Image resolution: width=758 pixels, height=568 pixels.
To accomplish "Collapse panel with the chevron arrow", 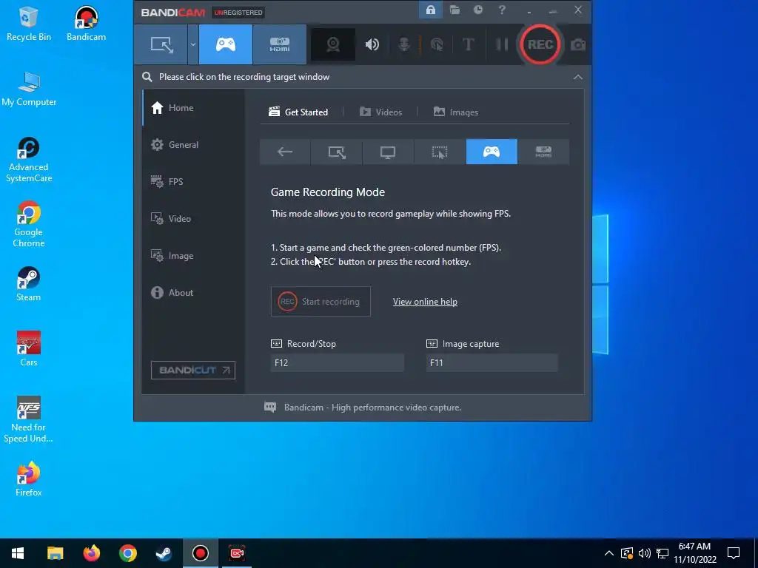I will 577,77.
